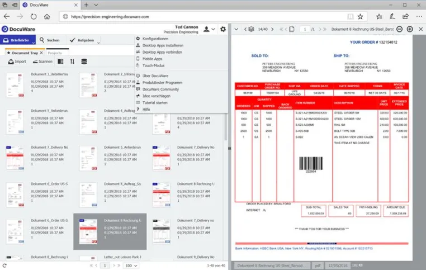Screen dimensions: 426x270
Task: Open the Suchen search section
Action: point(49,40)
